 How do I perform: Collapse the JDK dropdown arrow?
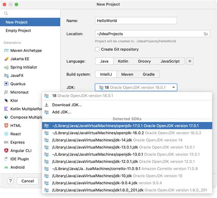click(174, 88)
